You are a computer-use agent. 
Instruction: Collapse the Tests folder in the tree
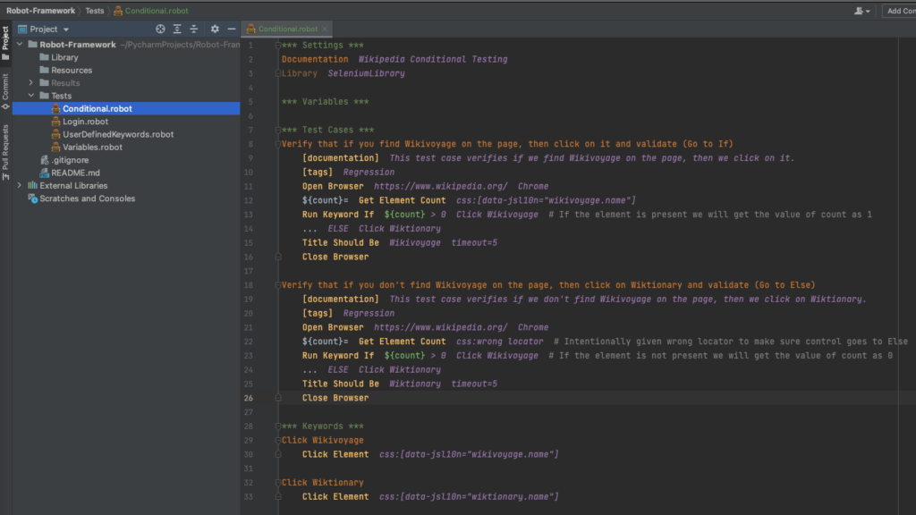[32, 95]
